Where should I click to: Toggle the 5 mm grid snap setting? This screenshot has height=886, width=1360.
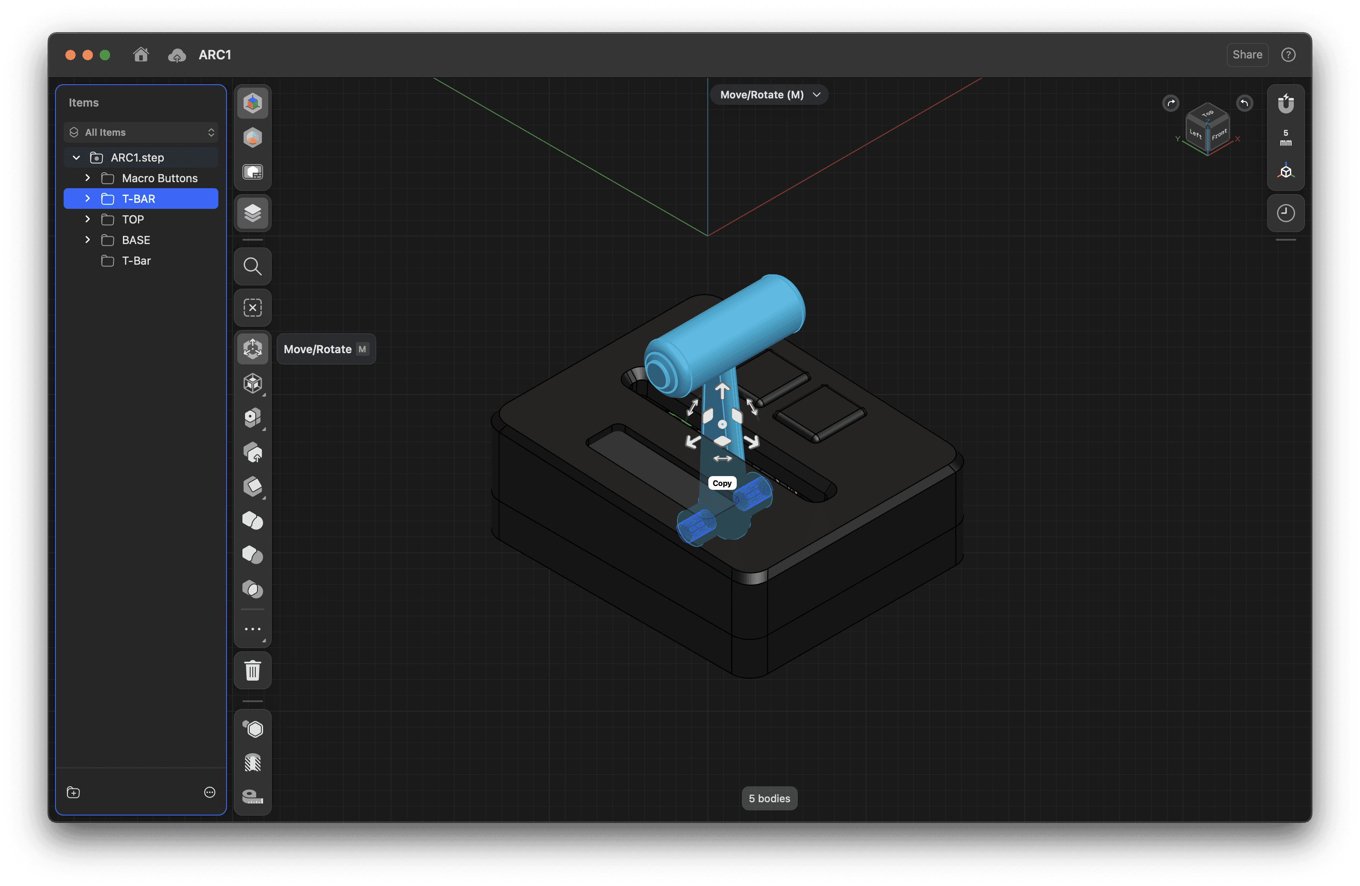coord(1285,137)
